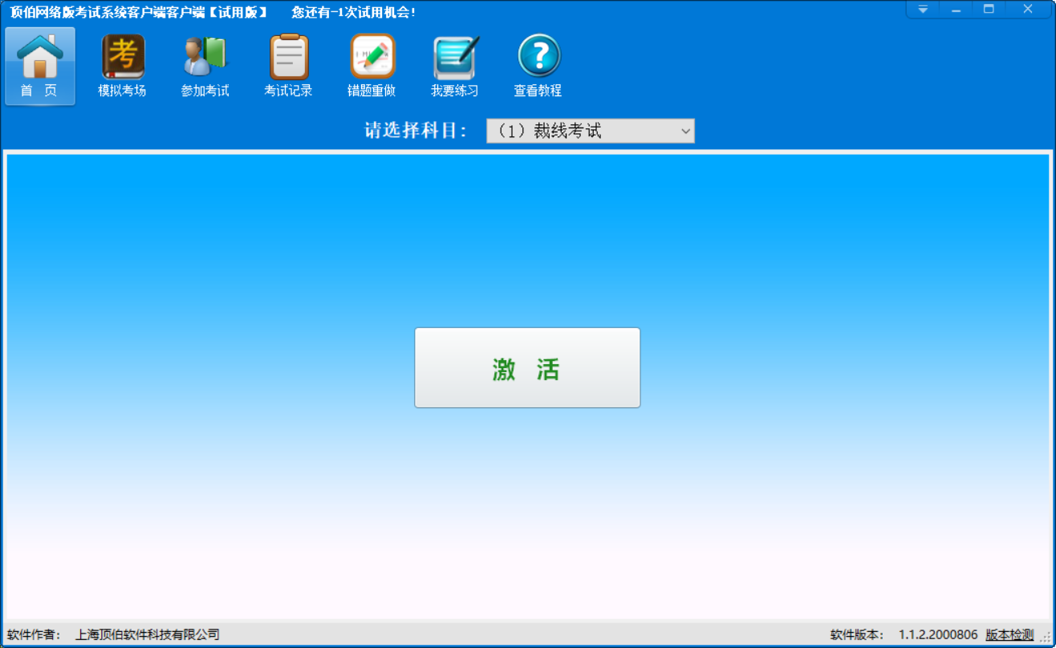
Task: Click the chevron icon in the title bar
Action: coord(922,9)
